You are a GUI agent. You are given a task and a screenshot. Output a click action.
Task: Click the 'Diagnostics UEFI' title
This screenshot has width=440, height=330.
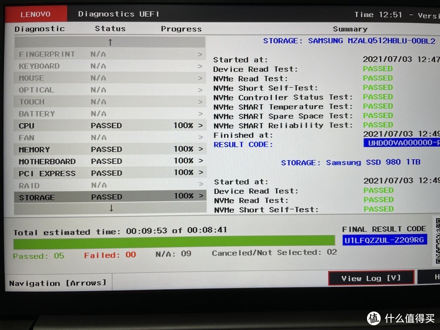119,14
